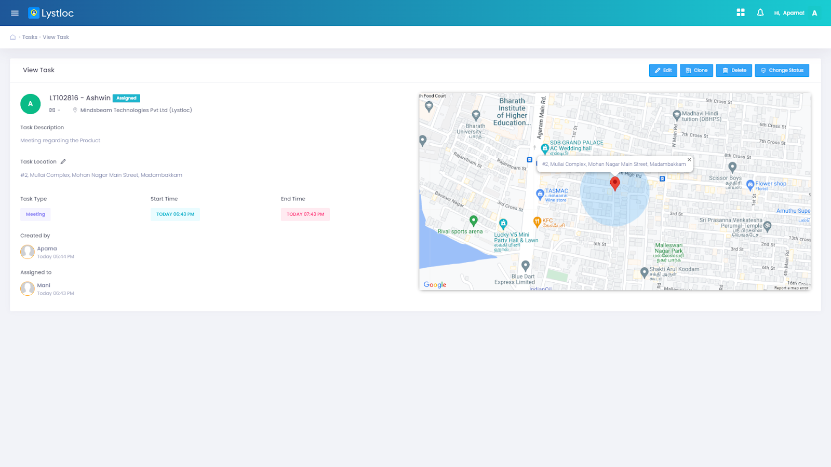Click the customer email envelope icon

click(x=52, y=110)
